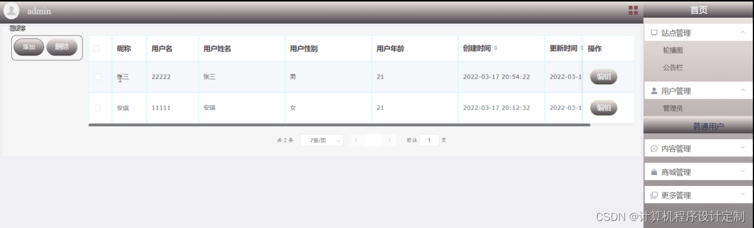
Task: Click the timestamp 2022-03-17 20:54:22
Action: coord(496,77)
